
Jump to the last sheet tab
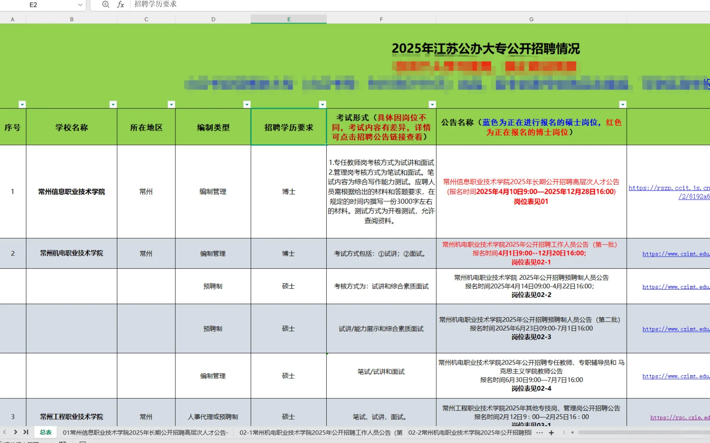[x=26, y=432]
